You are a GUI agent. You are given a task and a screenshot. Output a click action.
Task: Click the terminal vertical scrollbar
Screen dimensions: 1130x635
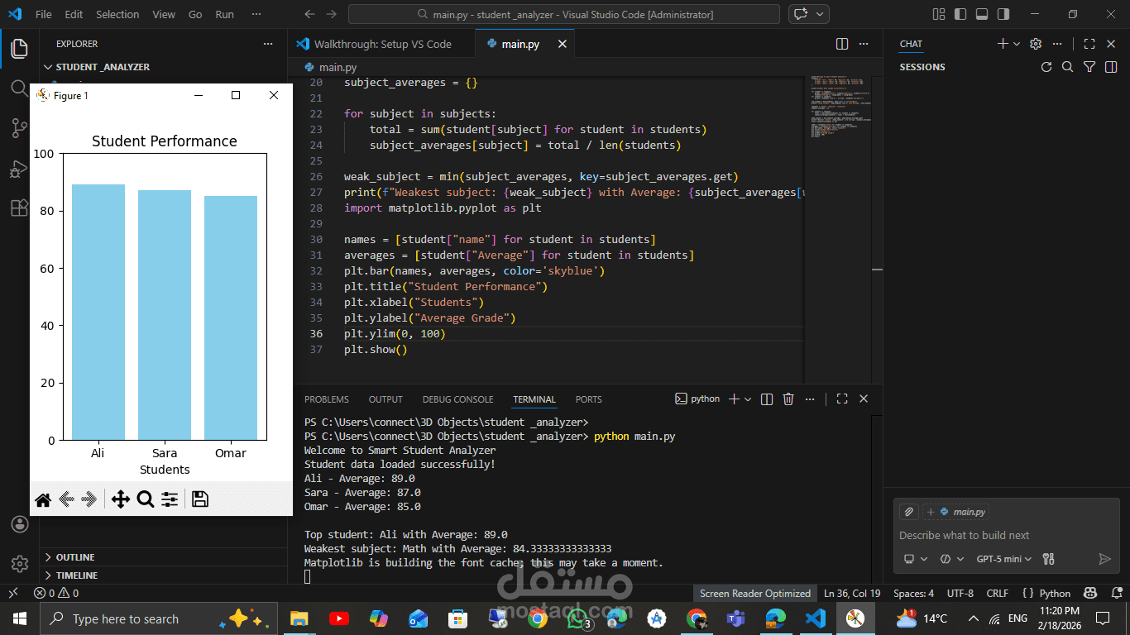pyautogui.click(x=876, y=499)
